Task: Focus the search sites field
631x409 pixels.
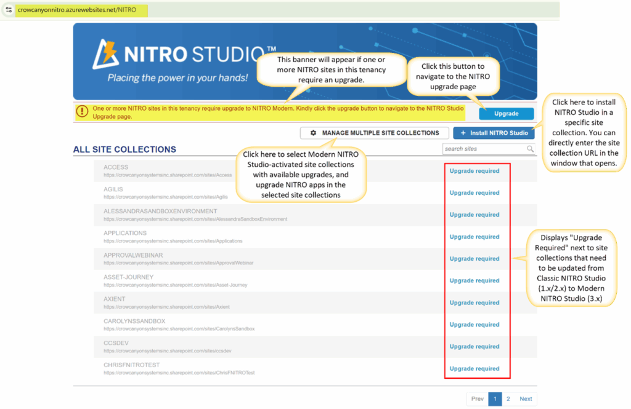Action: pos(489,149)
